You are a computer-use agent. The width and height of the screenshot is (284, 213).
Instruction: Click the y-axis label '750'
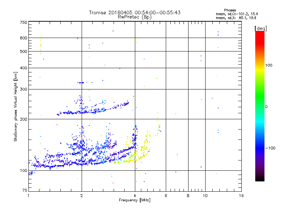(23, 22)
